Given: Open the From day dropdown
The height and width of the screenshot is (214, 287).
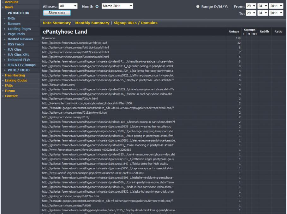Looking at the screenshot, I should click(251, 6).
